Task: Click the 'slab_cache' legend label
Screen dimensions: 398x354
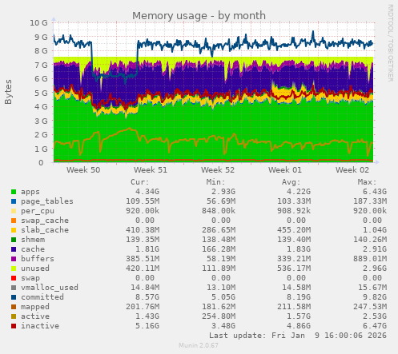Action: pyautogui.click(x=45, y=230)
